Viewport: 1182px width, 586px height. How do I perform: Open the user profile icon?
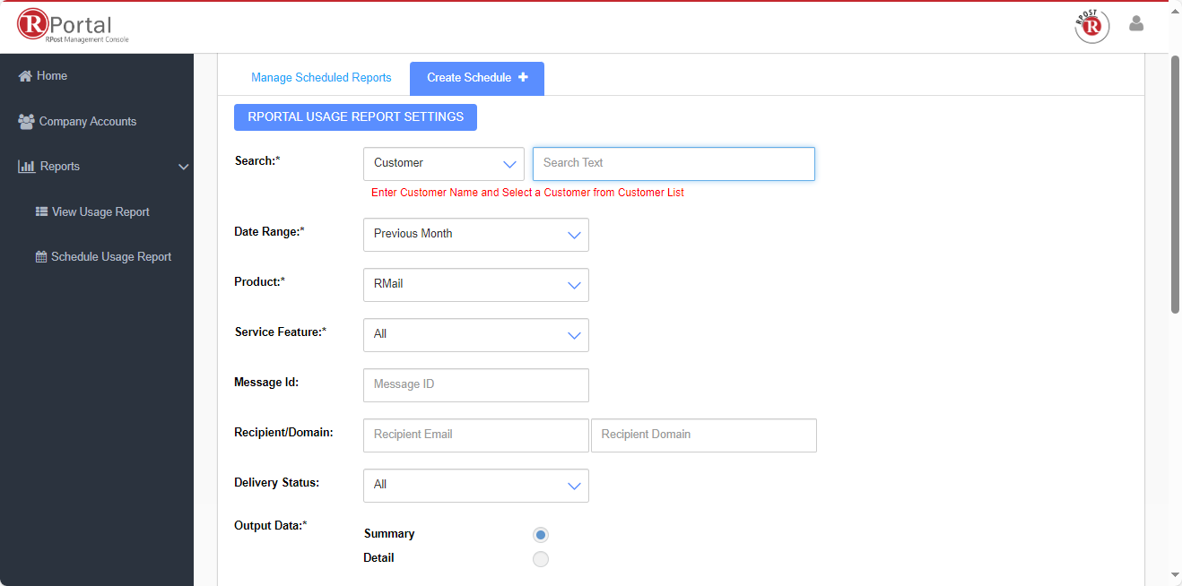(1136, 24)
